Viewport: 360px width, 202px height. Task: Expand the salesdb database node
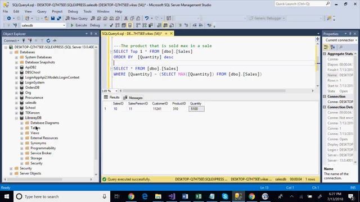click(x=16, y=103)
